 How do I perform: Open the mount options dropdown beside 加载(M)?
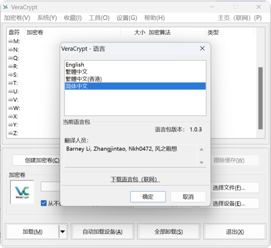pyautogui.click(x=63, y=232)
